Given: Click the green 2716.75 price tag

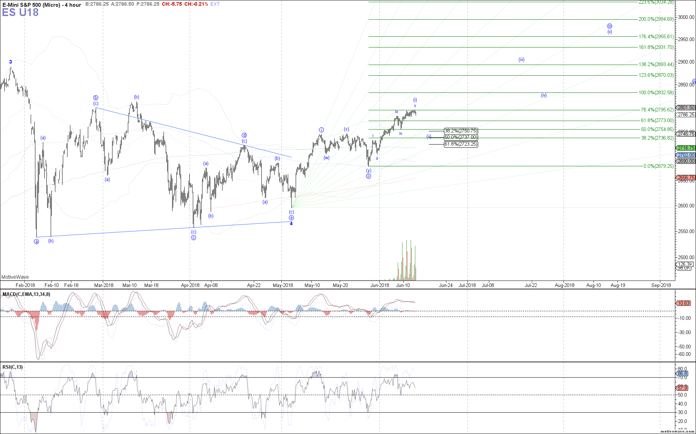Looking at the screenshot, I should pos(686,148).
